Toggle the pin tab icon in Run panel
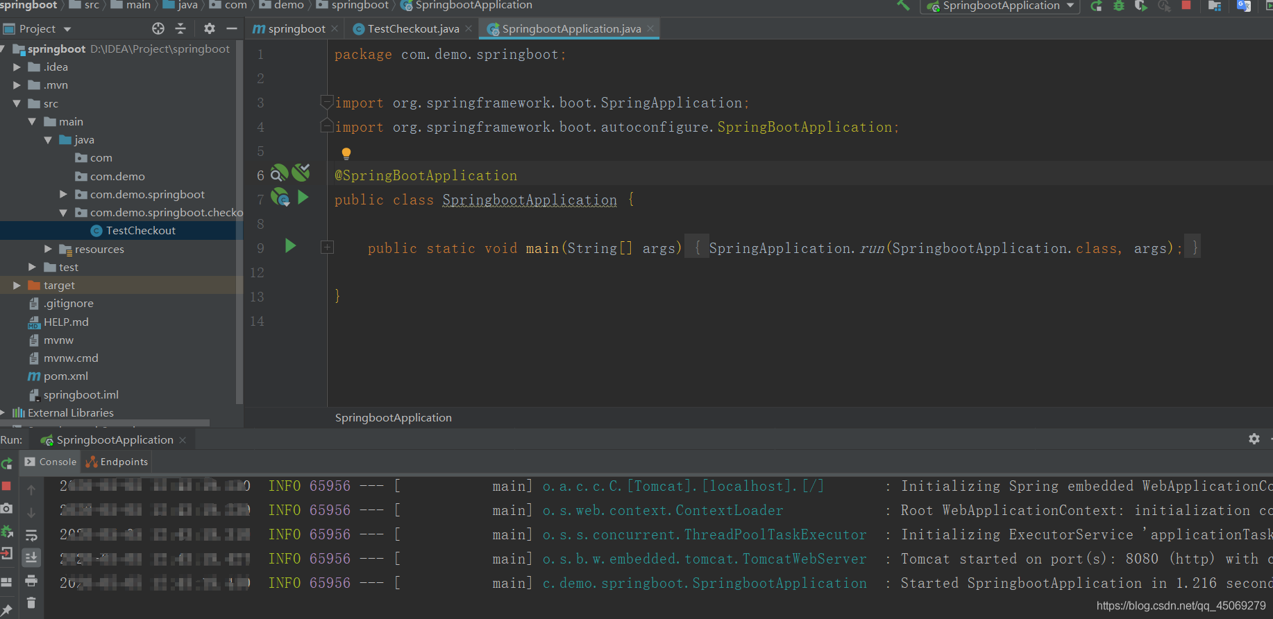1273x619 pixels. (7, 609)
